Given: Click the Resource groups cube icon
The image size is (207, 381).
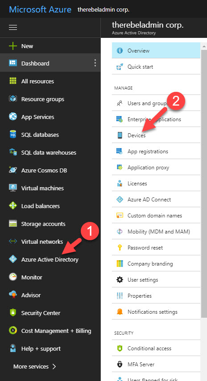Looking at the screenshot, I should point(13,99).
